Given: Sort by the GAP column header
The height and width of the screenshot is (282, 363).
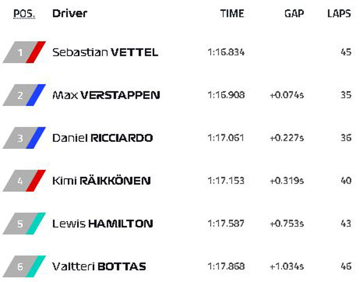Looking at the screenshot, I should (294, 13).
